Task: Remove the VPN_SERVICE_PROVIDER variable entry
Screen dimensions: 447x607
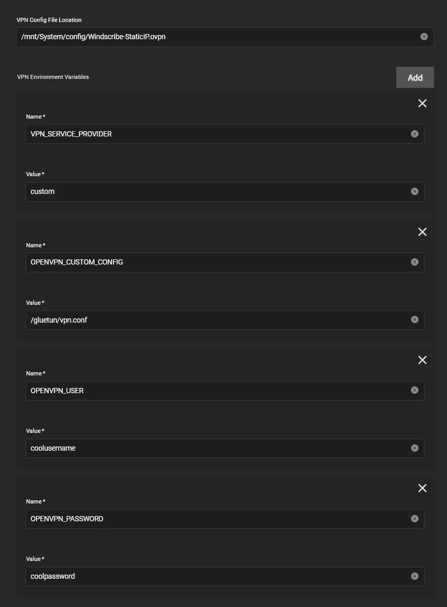Action: point(422,103)
